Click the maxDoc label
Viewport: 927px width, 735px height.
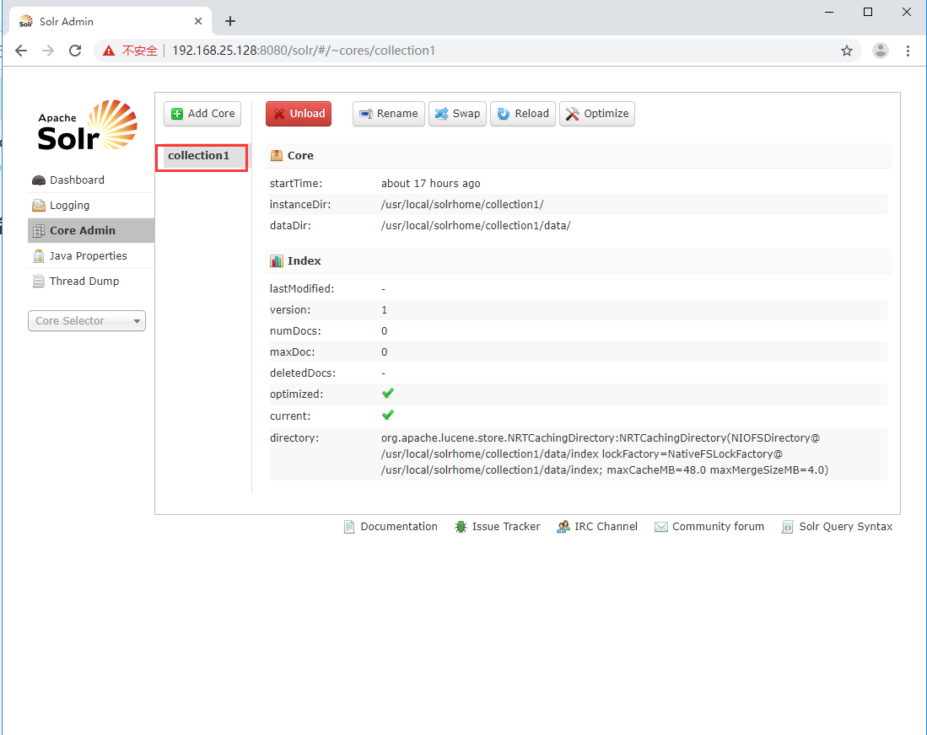[293, 352]
